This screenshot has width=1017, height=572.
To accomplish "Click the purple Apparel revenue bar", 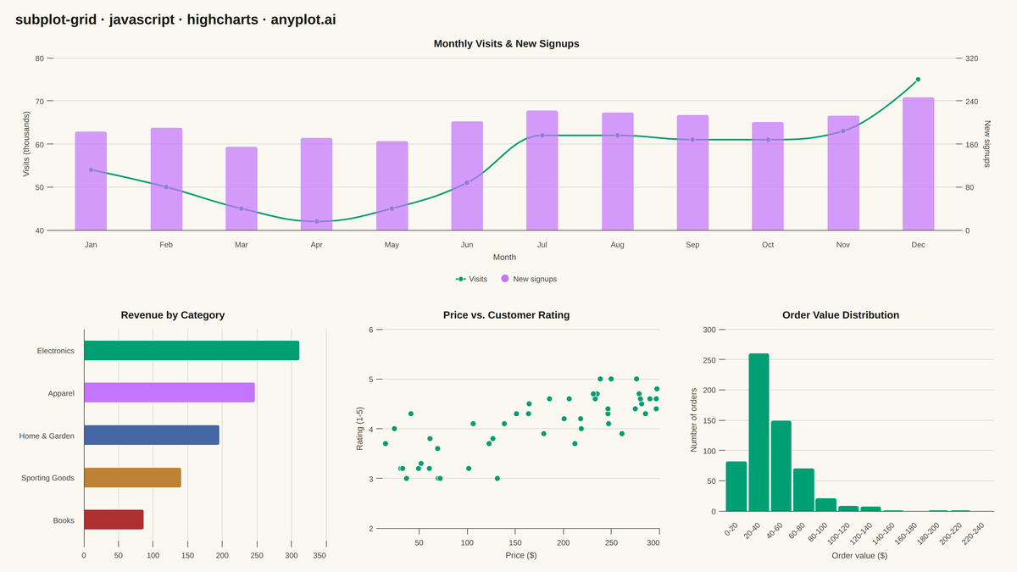I will pos(169,392).
